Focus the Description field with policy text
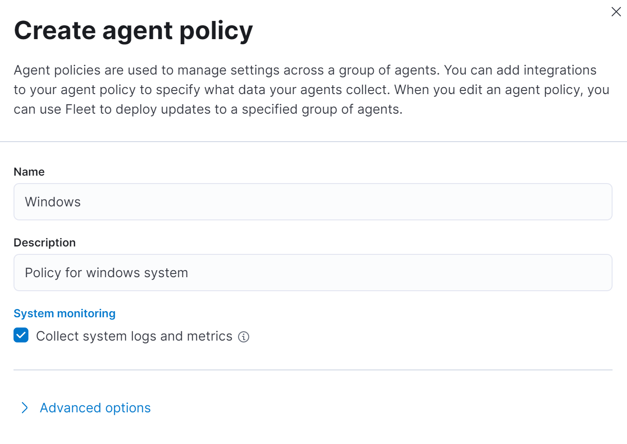This screenshot has width=627, height=444. click(x=313, y=273)
